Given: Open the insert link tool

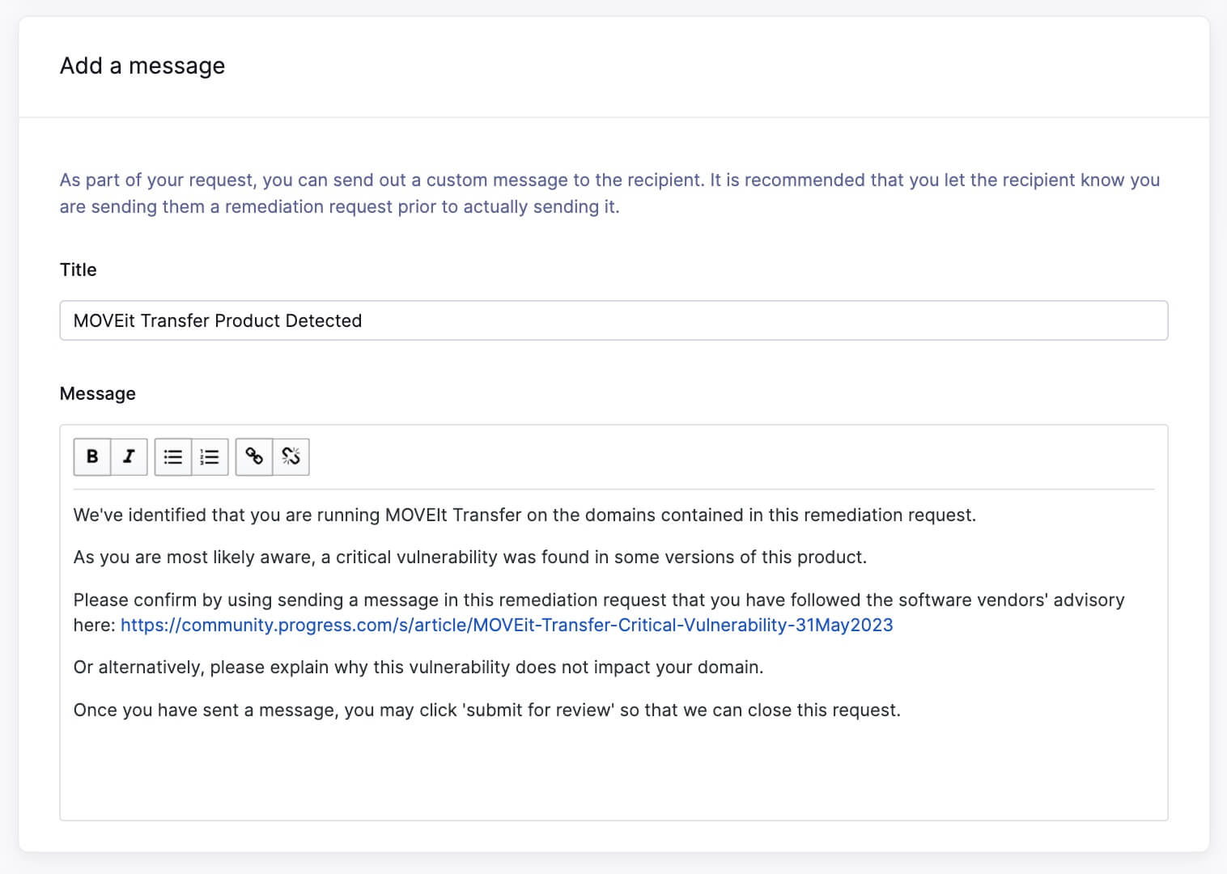Looking at the screenshot, I should [x=254, y=456].
